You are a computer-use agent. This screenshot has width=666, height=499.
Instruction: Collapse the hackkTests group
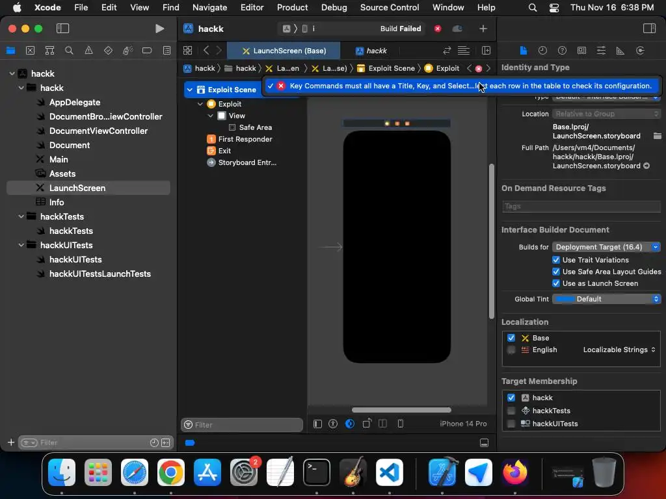pyautogui.click(x=21, y=216)
